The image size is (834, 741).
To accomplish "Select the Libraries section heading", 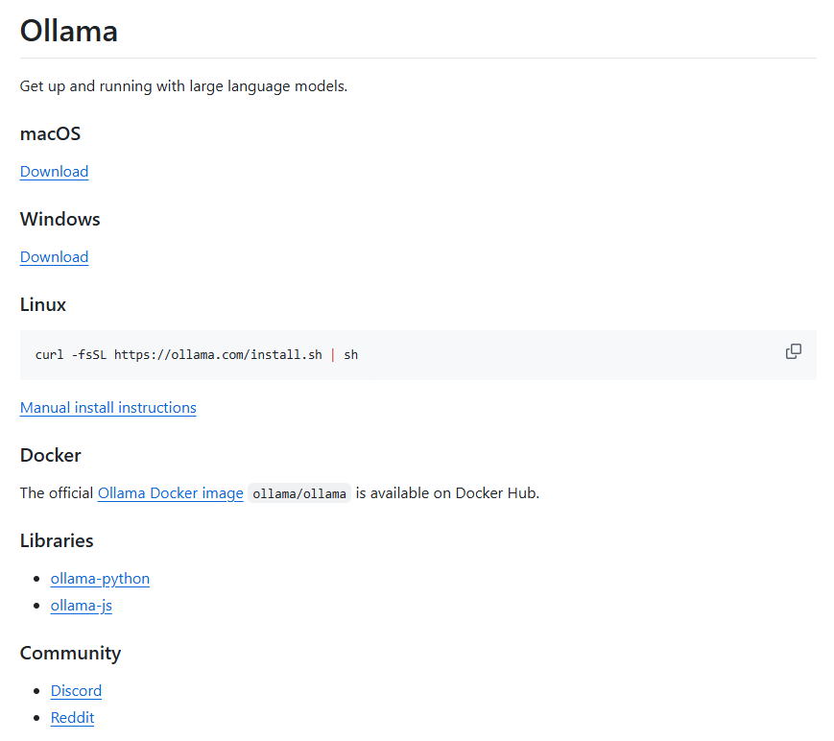I will click(57, 541).
